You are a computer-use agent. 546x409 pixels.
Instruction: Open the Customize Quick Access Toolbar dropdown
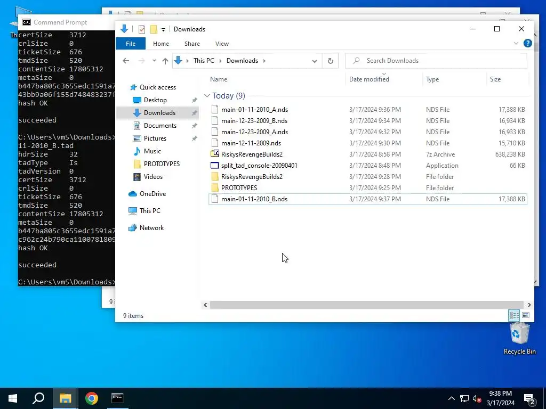pos(163,30)
